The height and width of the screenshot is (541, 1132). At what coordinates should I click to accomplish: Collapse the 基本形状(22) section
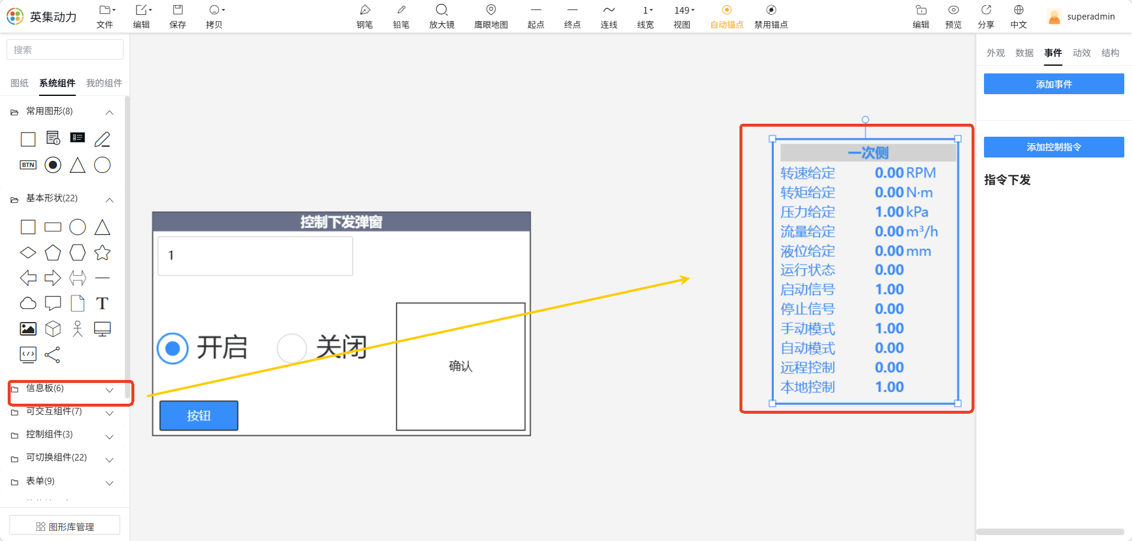109,199
